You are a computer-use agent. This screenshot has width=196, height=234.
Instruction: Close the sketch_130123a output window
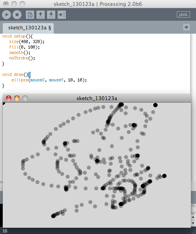(9, 98)
